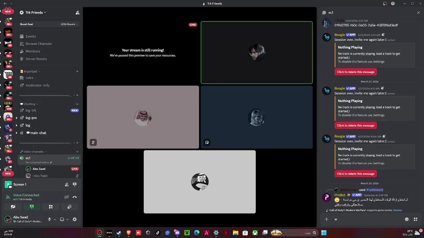Expand threads arrow beside log-pro
Image resolution: width=424 pixels, height=238 pixels.
pyautogui.click(x=16, y=118)
